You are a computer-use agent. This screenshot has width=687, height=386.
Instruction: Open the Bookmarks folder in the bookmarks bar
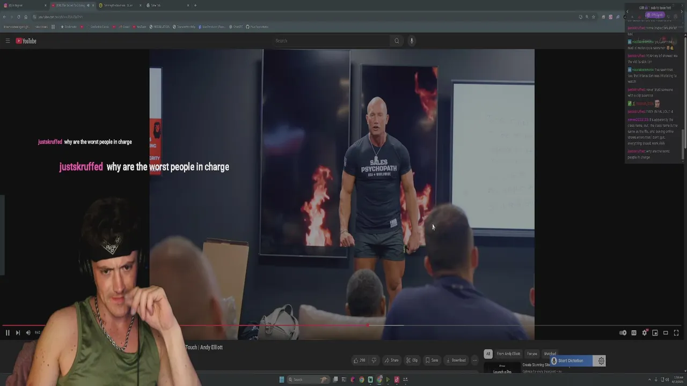(69, 27)
